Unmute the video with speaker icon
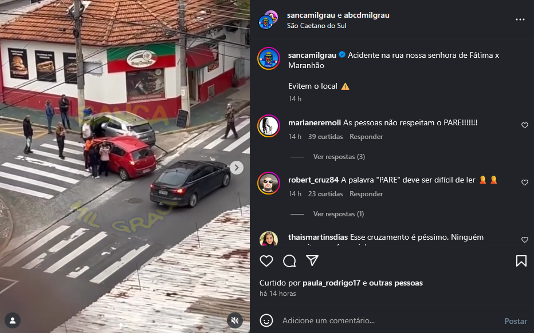 tap(235, 320)
